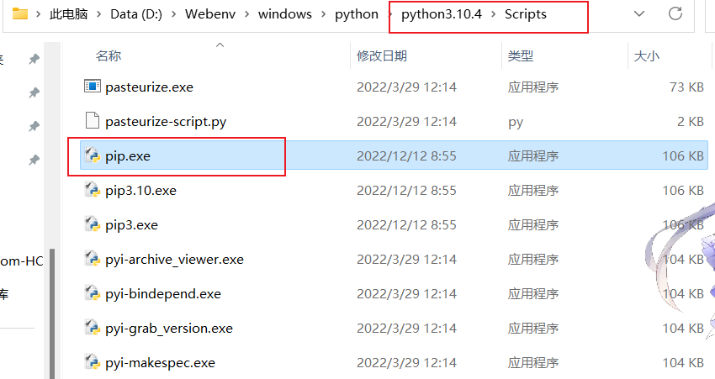This screenshot has width=715, height=379.
Task: Click the pyi-bindepend.exe icon
Action: (x=93, y=294)
